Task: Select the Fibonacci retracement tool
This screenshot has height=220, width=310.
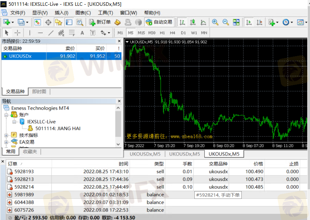Action: point(72,33)
